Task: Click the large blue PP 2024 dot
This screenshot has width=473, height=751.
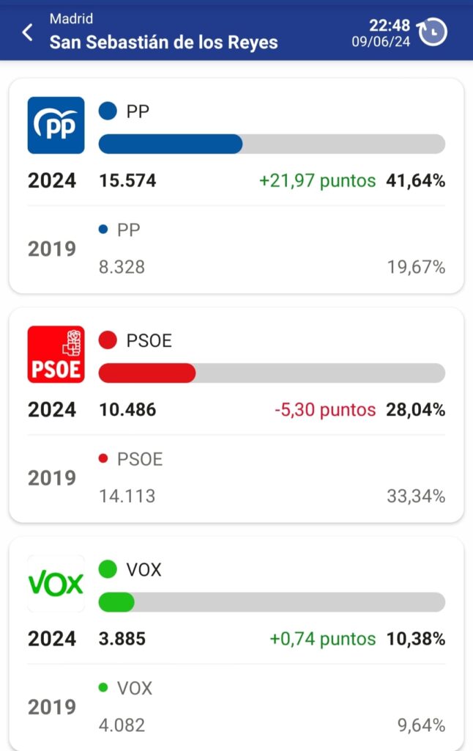Action: tap(108, 111)
